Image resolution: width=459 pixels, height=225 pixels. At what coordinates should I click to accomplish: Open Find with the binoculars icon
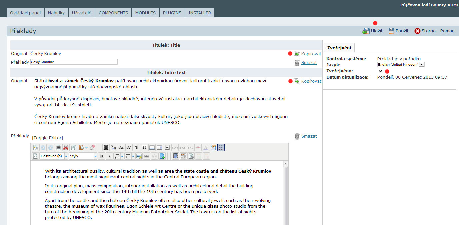click(x=106, y=147)
